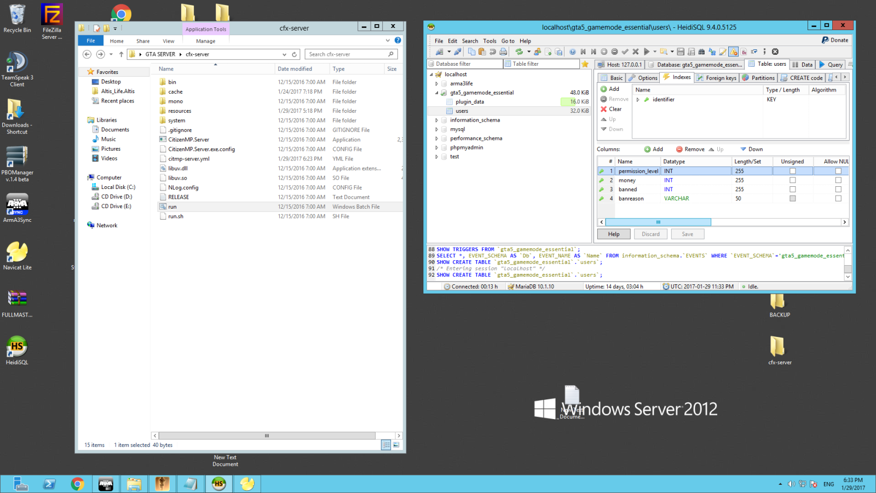Click Help button in table editor
876x493 pixels.
point(614,234)
